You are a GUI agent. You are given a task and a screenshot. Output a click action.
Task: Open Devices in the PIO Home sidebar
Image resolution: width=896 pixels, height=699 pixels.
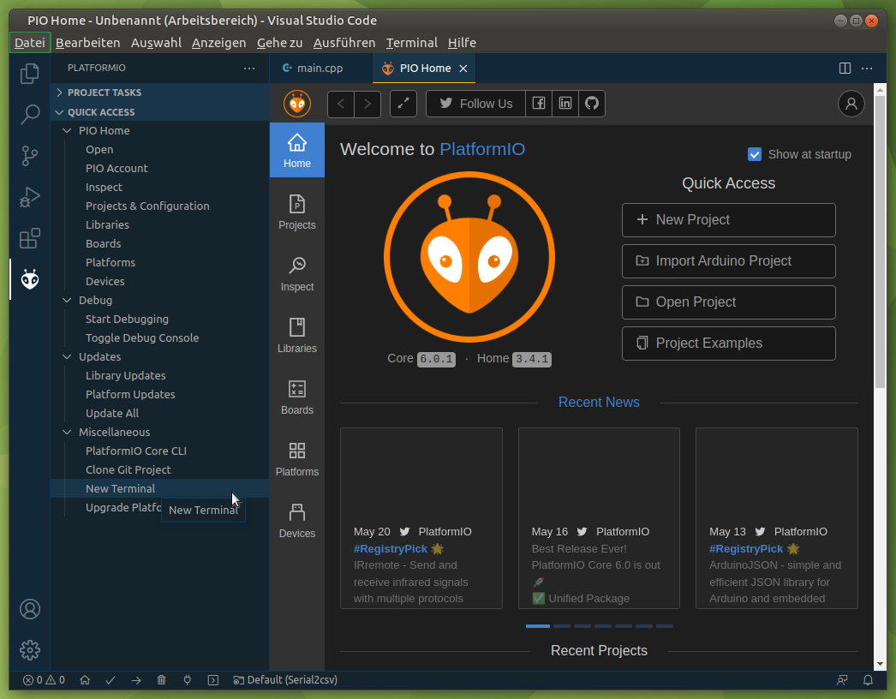[297, 521]
